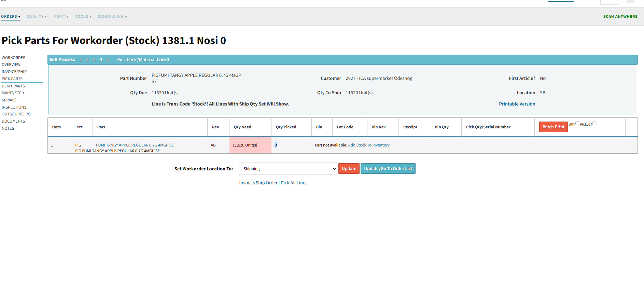Select Dekit Parts in the sidebar
The height and width of the screenshot is (281, 644).
(x=13, y=86)
